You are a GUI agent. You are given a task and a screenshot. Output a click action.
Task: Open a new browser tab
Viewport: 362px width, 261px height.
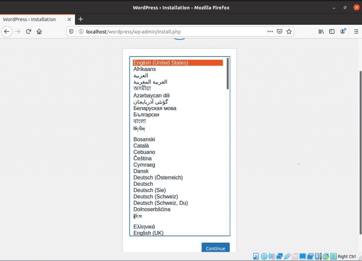tap(81, 19)
